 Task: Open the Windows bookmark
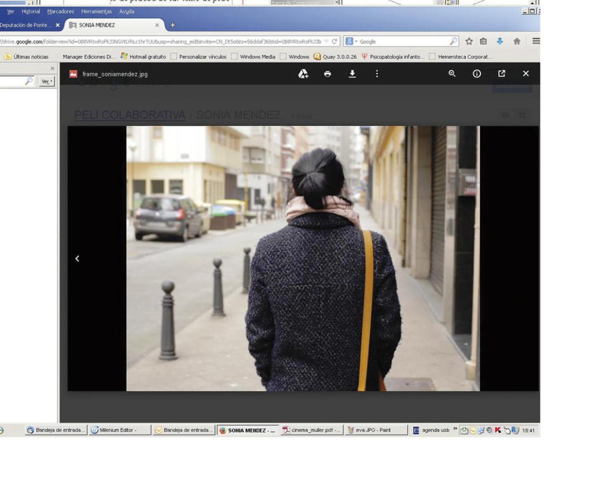click(x=294, y=57)
